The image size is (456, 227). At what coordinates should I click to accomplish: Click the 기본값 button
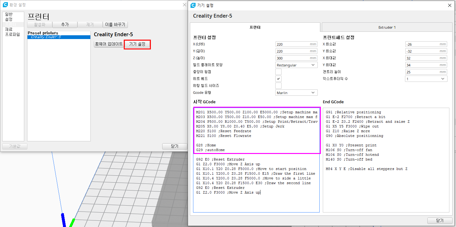click(15, 146)
